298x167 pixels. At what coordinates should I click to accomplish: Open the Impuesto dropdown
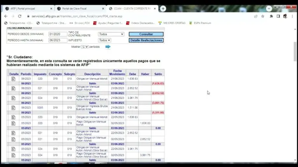tap(104, 40)
